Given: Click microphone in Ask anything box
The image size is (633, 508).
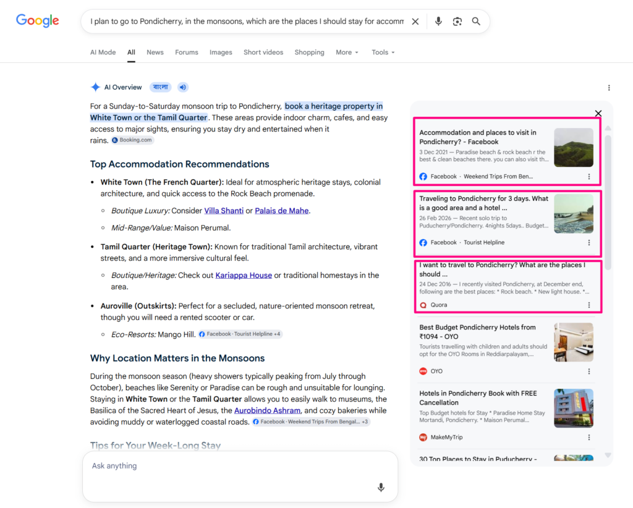Looking at the screenshot, I should point(381,488).
